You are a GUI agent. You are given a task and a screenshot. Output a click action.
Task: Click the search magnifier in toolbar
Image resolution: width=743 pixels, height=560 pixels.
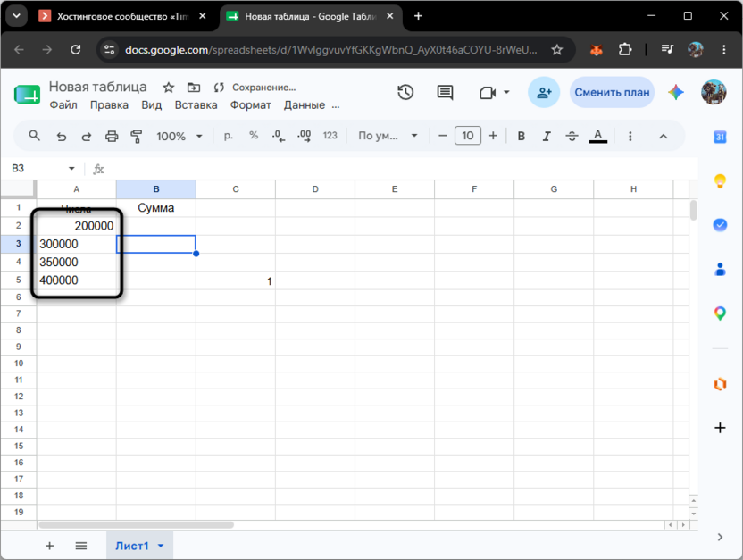click(34, 136)
